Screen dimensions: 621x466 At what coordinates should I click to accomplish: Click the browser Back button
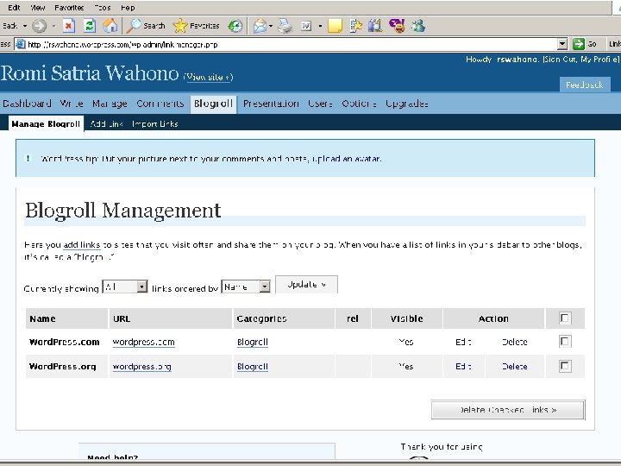(9, 26)
